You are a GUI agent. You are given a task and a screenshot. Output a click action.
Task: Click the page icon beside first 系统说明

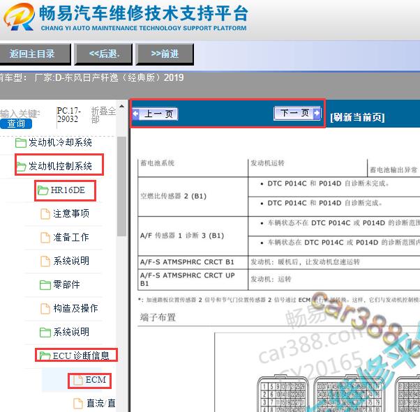[45, 261]
